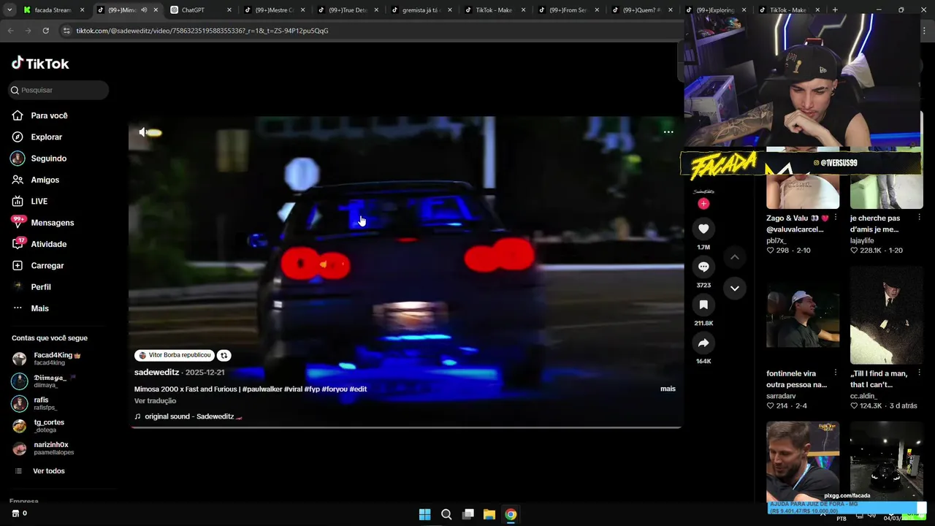View site information icon in address bar

(66, 31)
